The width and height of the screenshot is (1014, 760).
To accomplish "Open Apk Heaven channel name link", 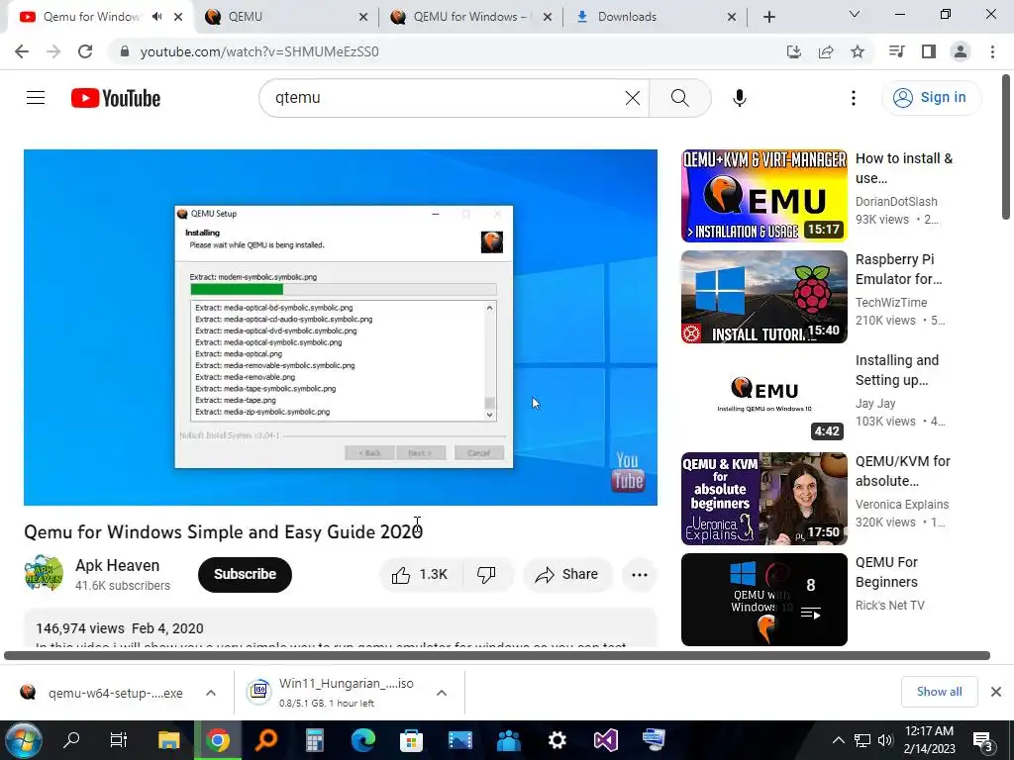I will [117, 565].
